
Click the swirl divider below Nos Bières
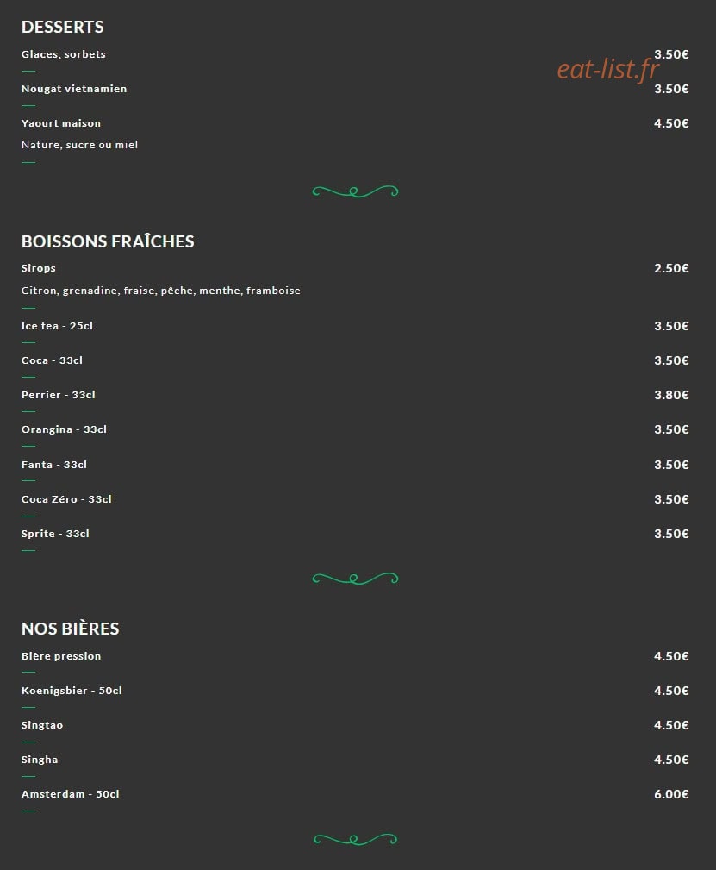356,839
